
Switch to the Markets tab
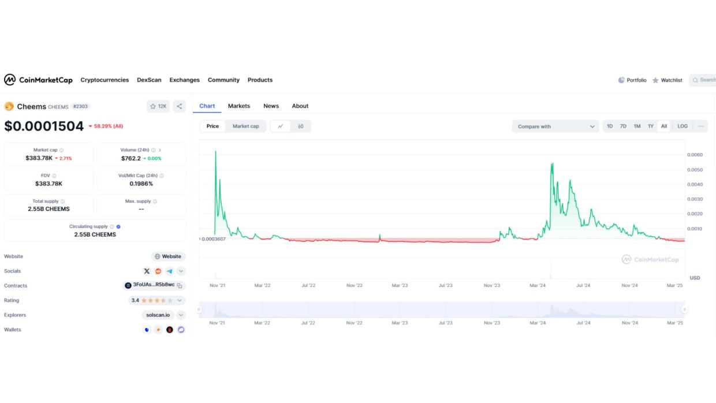pos(239,106)
